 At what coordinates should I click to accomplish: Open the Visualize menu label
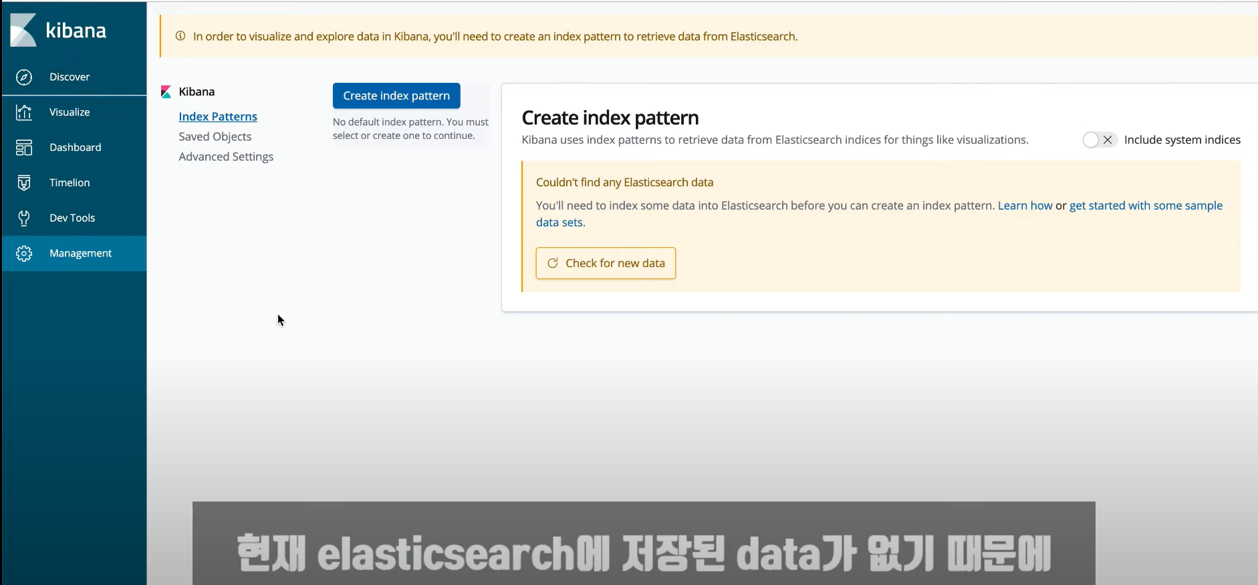[70, 112]
